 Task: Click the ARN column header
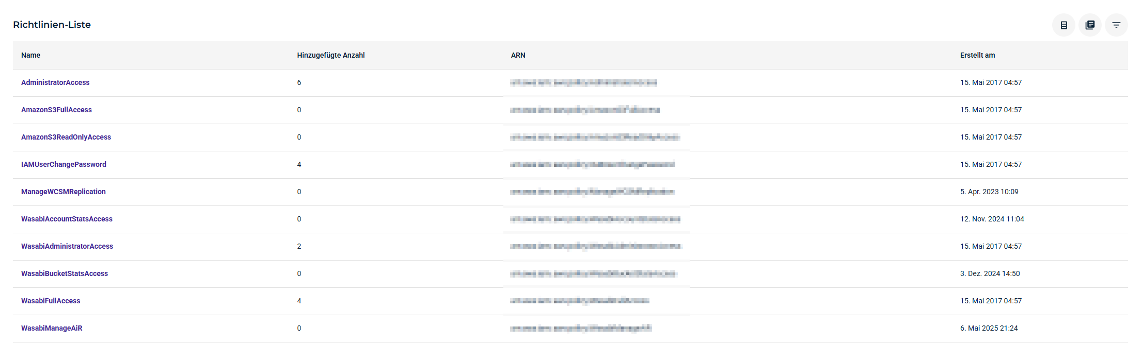518,55
